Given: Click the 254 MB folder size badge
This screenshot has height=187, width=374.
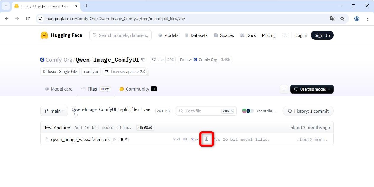Looking at the screenshot, I should 163,111.
